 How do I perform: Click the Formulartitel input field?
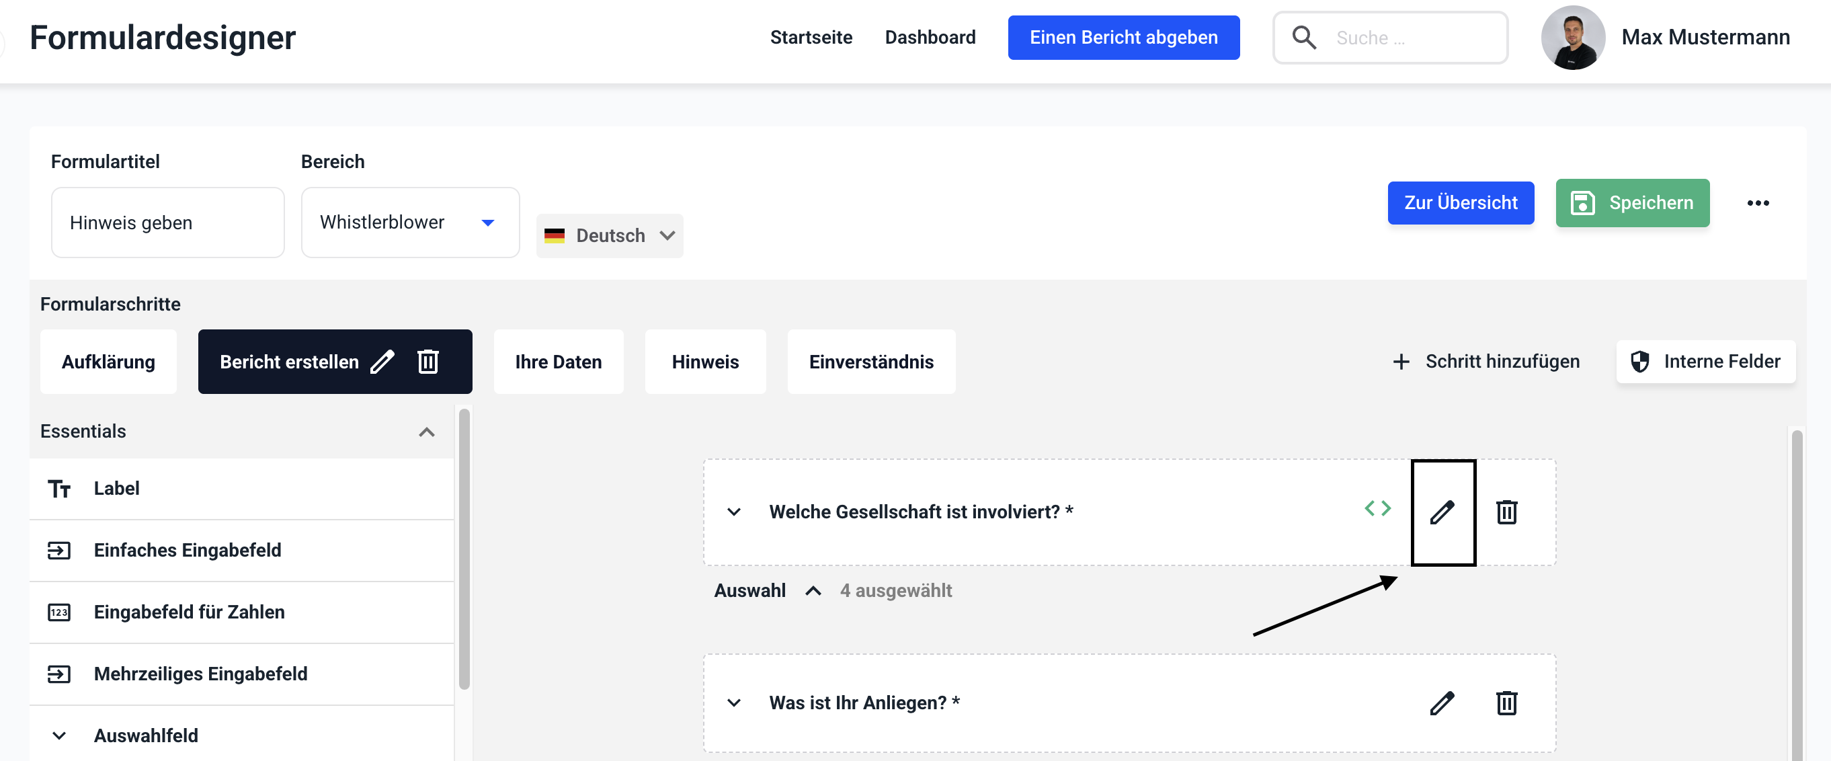click(x=168, y=223)
